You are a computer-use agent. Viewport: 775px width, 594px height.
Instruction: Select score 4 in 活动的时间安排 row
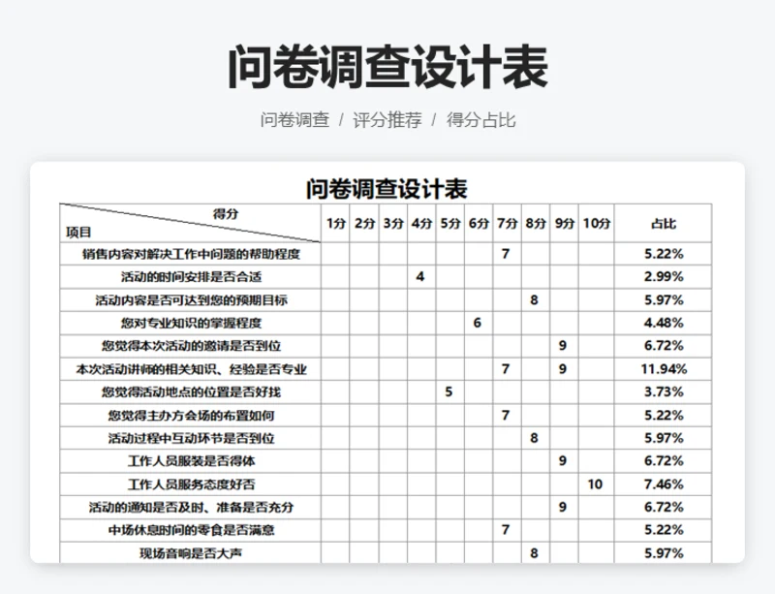(x=420, y=276)
